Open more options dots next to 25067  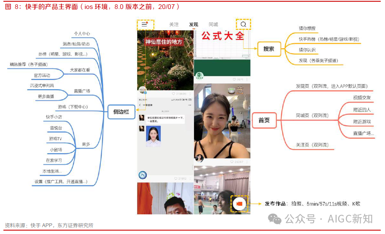tap(247, 162)
